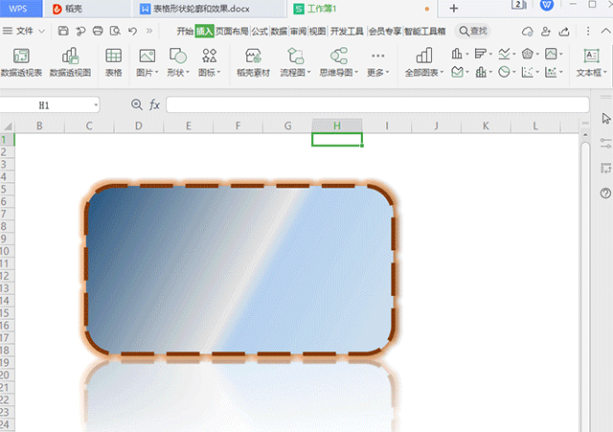Image resolution: width=613 pixels, height=432 pixels.
Task: Open the zoom magnifier beside the fx button
Action: click(136, 104)
